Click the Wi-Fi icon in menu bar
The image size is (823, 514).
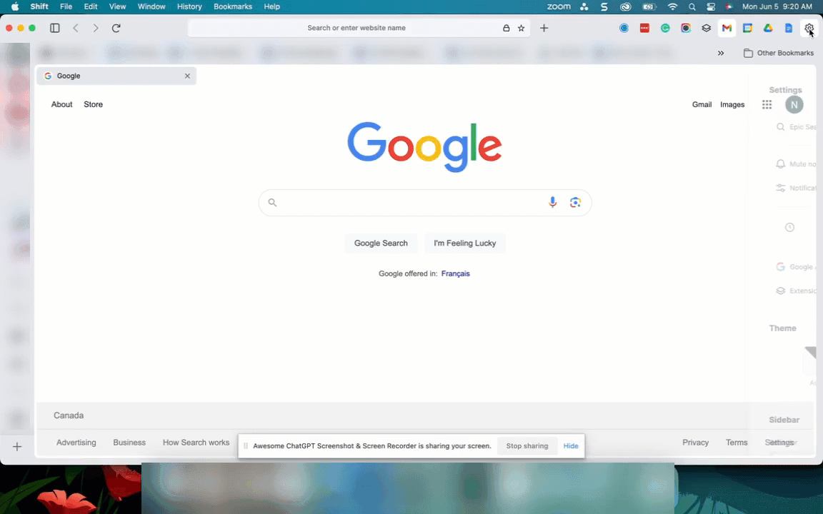tap(672, 7)
